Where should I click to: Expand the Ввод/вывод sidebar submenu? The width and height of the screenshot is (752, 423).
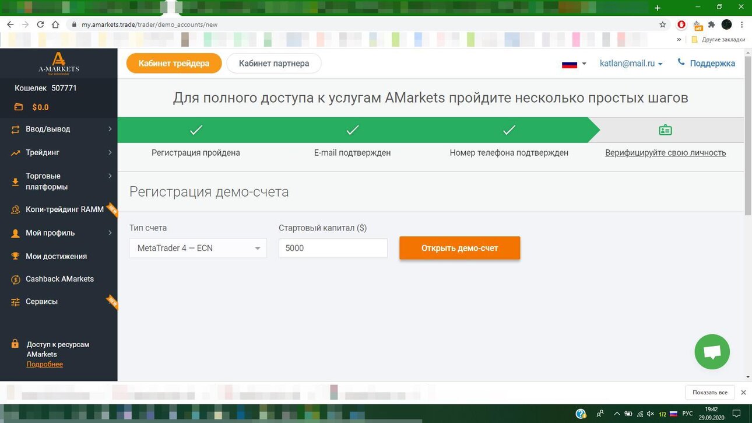[x=110, y=129]
